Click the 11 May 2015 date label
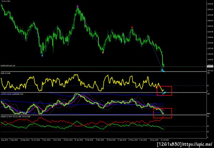 [x=133, y=140]
